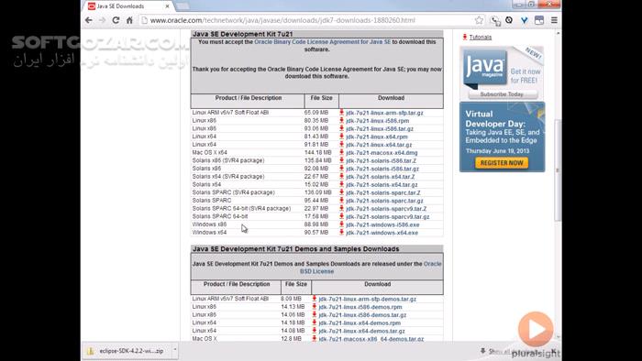Click the round clock extension icon
The height and width of the screenshot is (361, 642).
[509, 19]
